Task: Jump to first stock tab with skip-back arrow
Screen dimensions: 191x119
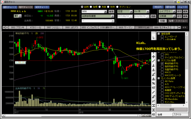Action: click(x=4, y=27)
